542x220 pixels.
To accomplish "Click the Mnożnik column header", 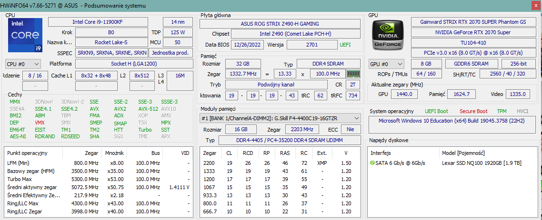I will coord(114,153).
